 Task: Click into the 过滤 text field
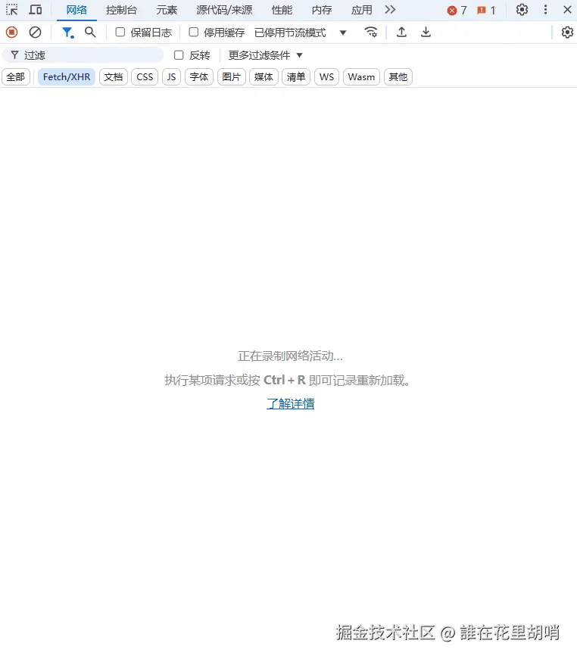point(83,55)
